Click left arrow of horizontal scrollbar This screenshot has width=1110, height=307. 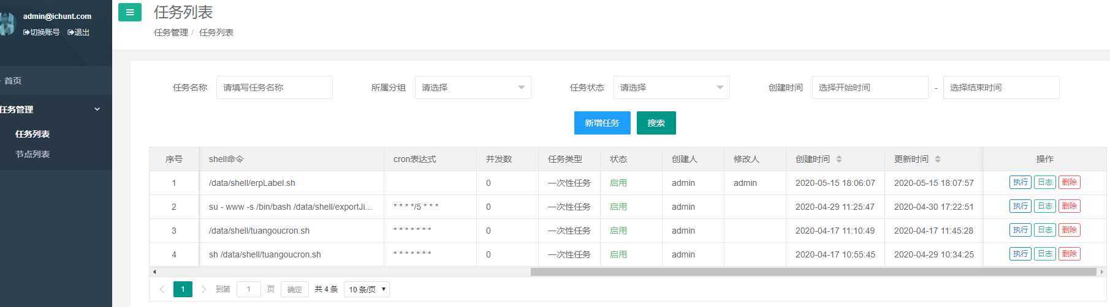tap(154, 272)
